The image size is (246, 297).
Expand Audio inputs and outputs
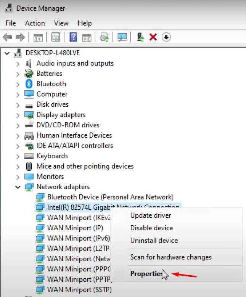click(x=18, y=64)
